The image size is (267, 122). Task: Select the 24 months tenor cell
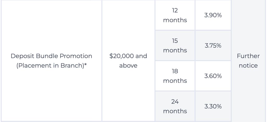[x=175, y=106]
